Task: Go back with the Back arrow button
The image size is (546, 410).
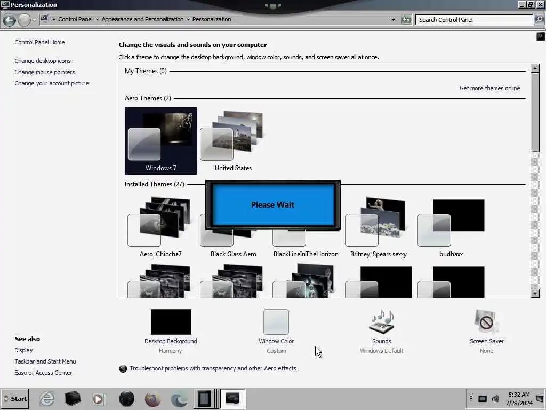Action: point(9,20)
